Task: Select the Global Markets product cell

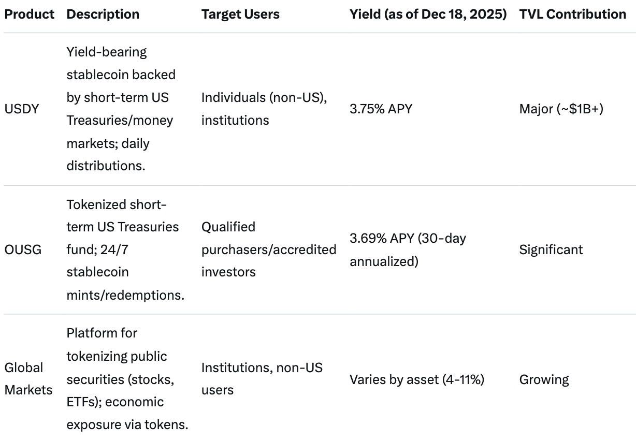Action: [28, 378]
